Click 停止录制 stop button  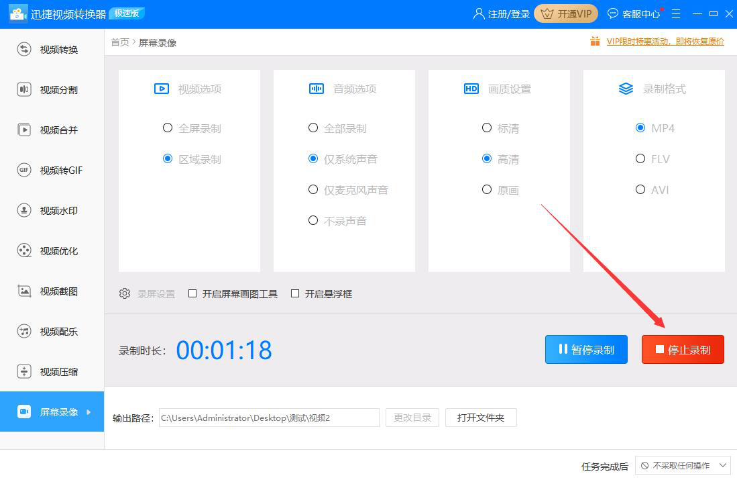pyautogui.click(x=683, y=349)
